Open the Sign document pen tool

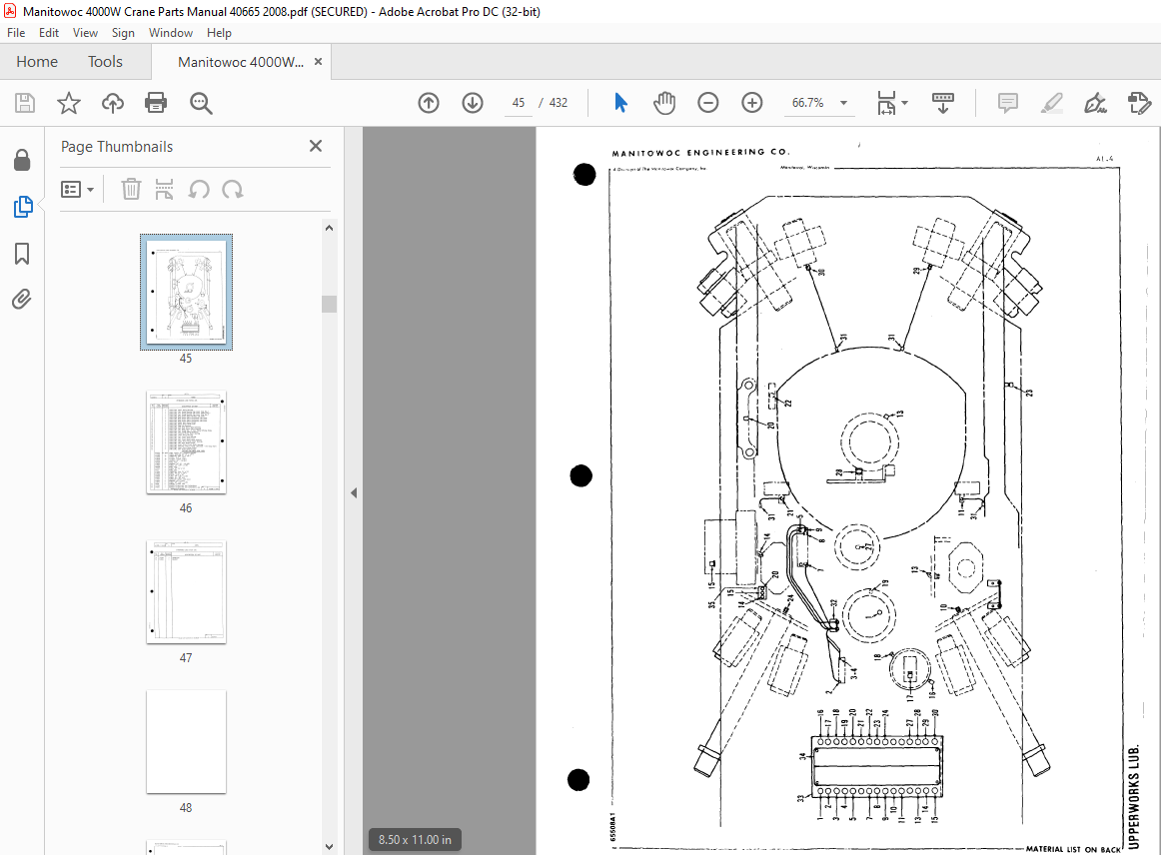coord(1095,103)
